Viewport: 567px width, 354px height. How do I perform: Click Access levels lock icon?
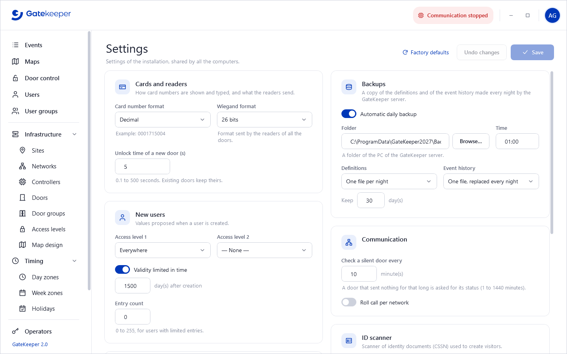[22, 229]
